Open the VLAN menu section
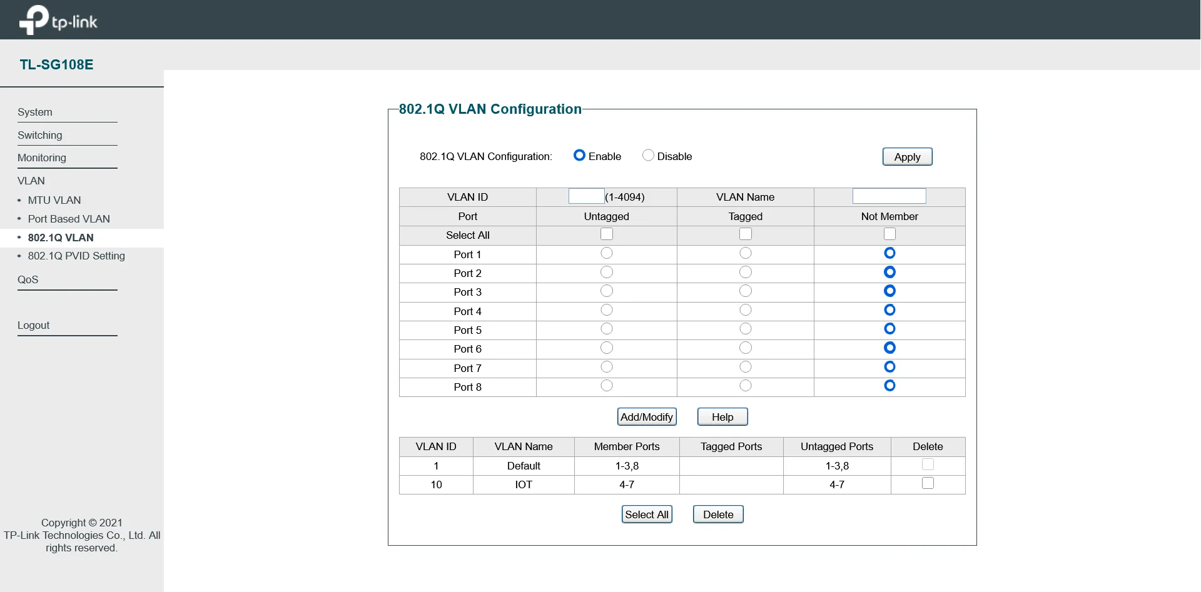Image resolution: width=1201 pixels, height=592 pixels. pos(31,181)
